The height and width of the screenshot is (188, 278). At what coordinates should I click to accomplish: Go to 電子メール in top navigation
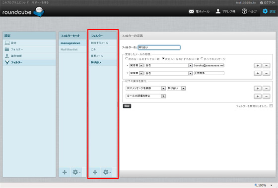(x=199, y=11)
